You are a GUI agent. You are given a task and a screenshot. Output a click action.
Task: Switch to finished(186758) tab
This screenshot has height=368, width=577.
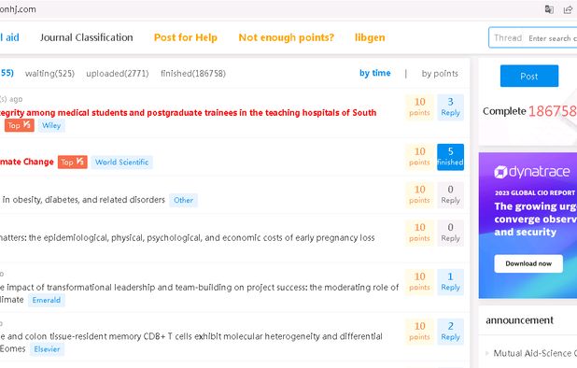(193, 74)
